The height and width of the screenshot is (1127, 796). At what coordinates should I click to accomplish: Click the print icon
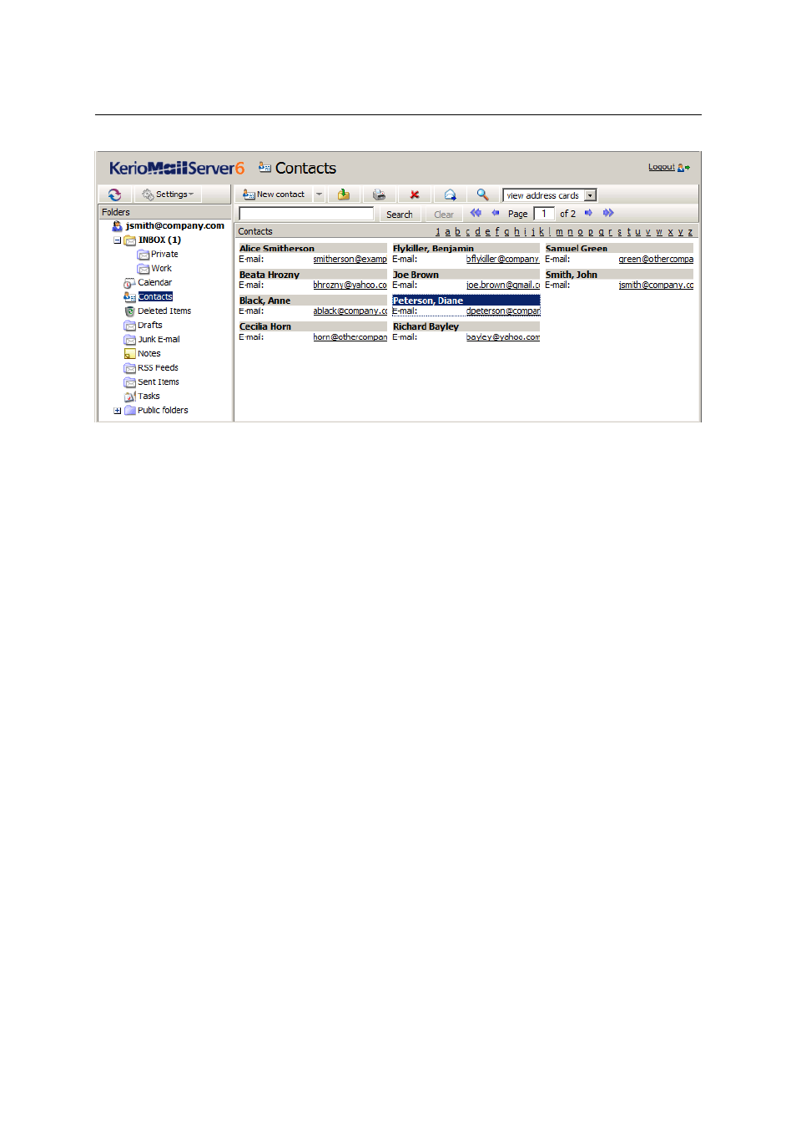[x=379, y=195]
